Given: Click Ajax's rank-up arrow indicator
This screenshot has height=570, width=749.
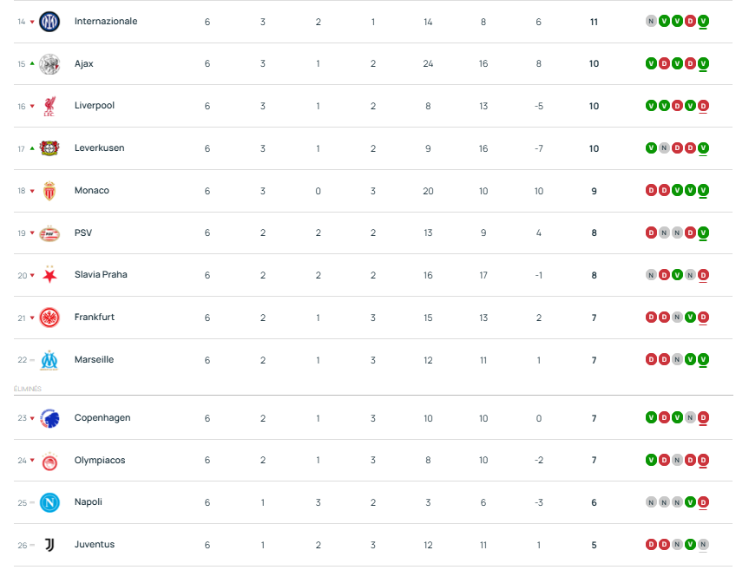Looking at the screenshot, I should coord(33,63).
